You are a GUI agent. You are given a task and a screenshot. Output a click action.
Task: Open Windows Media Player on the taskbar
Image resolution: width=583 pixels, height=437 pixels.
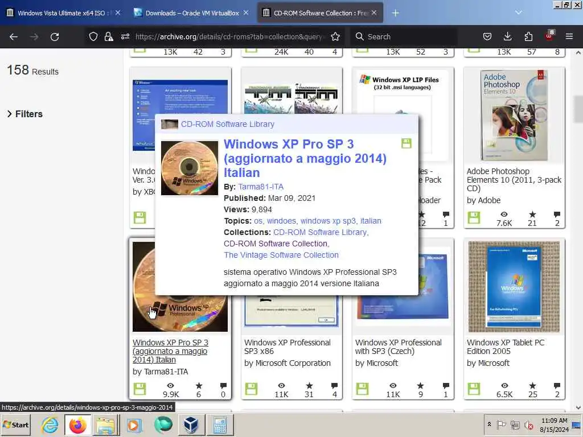pyautogui.click(x=134, y=425)
